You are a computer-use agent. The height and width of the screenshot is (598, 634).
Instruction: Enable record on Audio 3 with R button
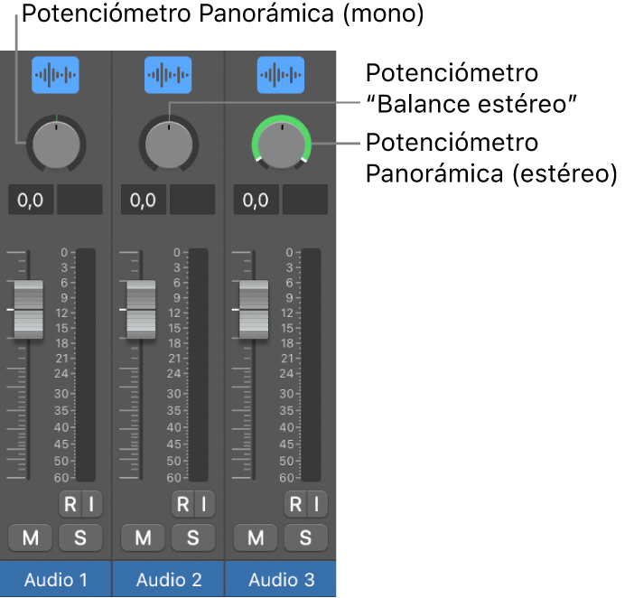[294, 505]
